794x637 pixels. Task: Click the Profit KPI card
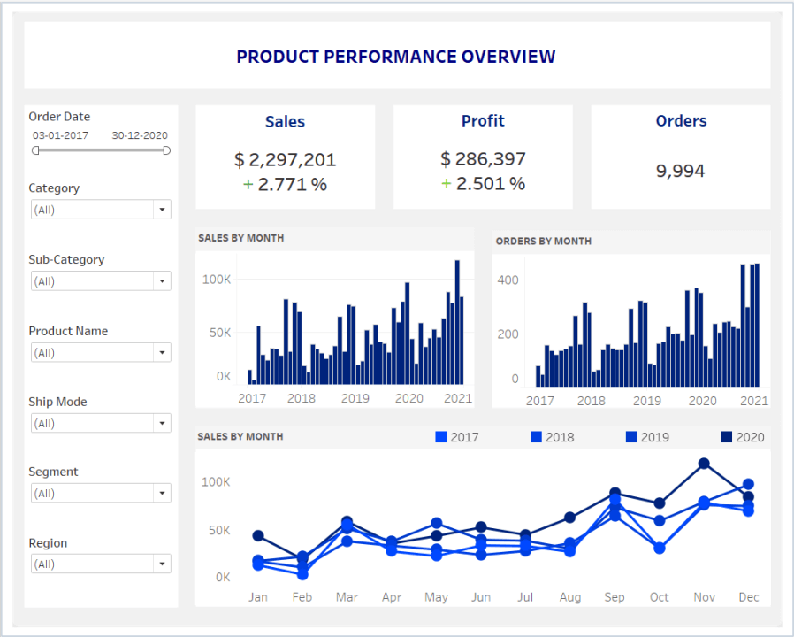483,157
